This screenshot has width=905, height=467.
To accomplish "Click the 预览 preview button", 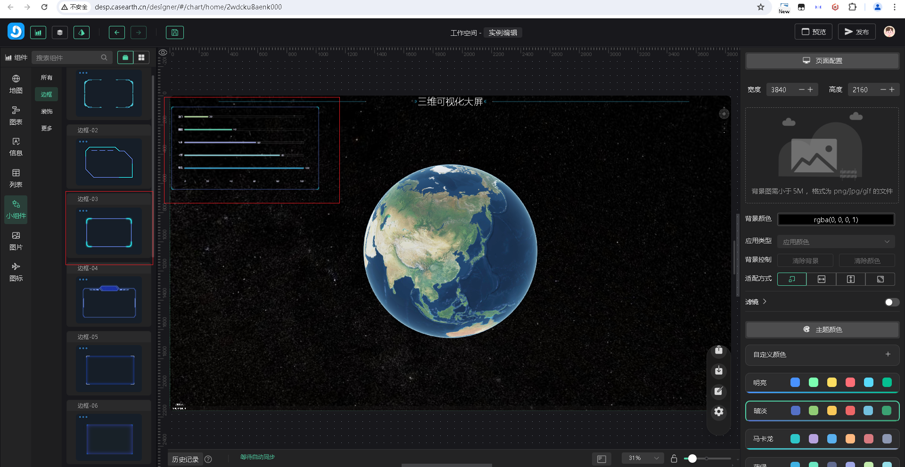I will pos(814,32).
